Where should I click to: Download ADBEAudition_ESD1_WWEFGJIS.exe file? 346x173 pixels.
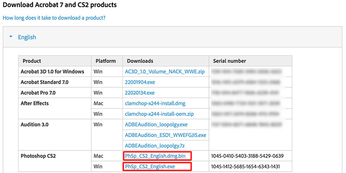pyautogui.click(x=166, y=135)
